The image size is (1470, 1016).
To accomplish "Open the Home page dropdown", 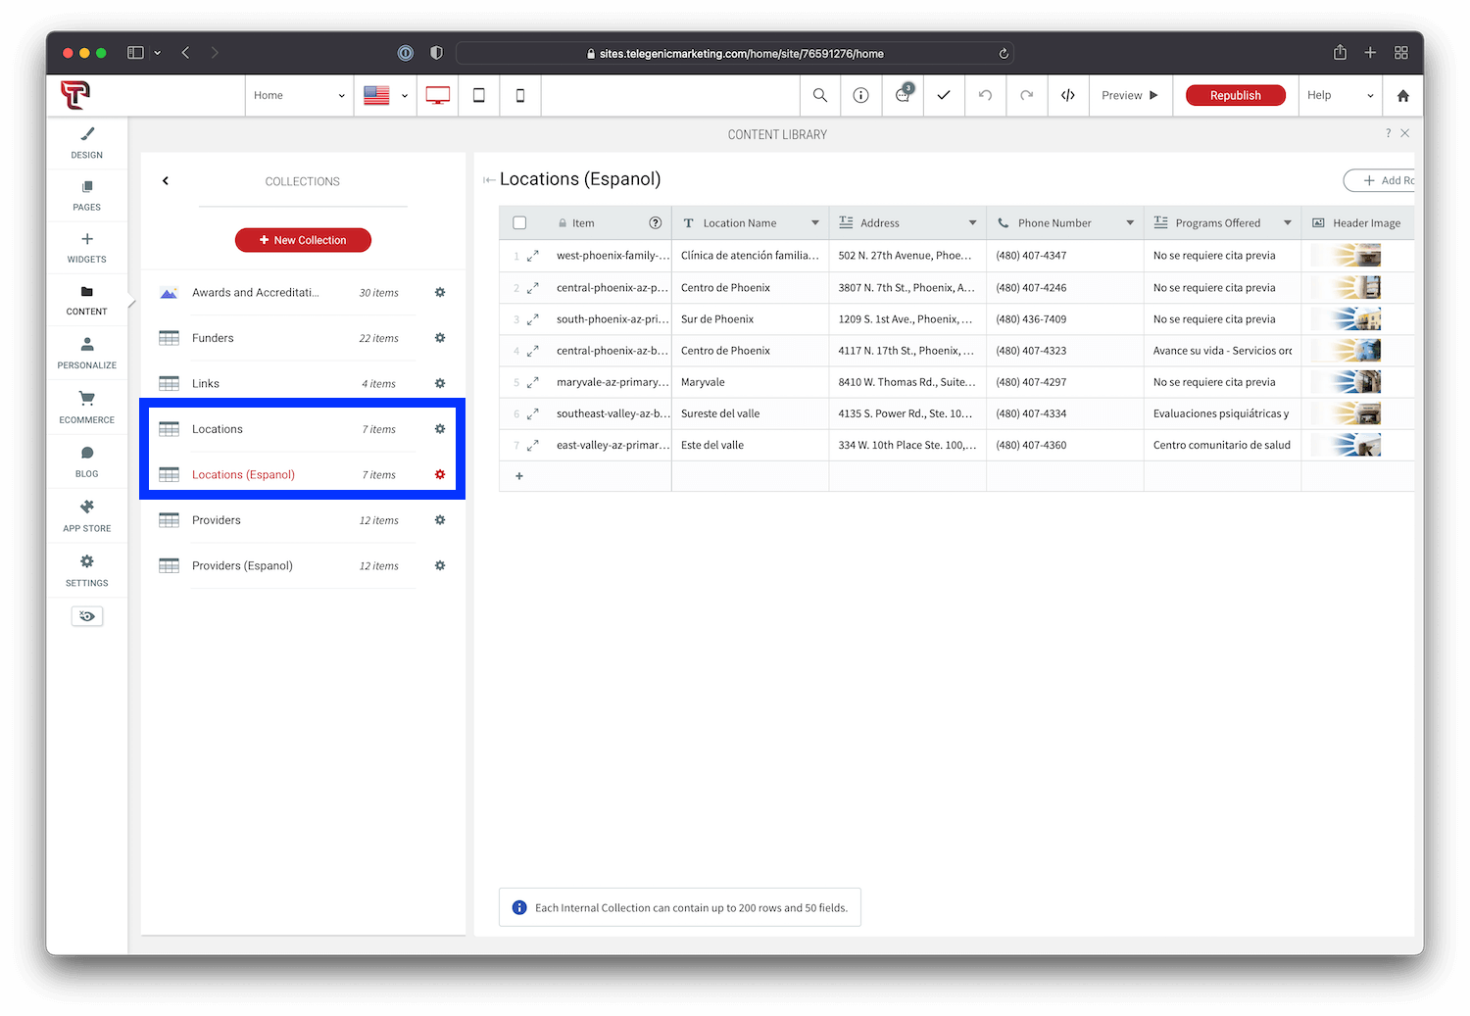I will coord(299,95).
